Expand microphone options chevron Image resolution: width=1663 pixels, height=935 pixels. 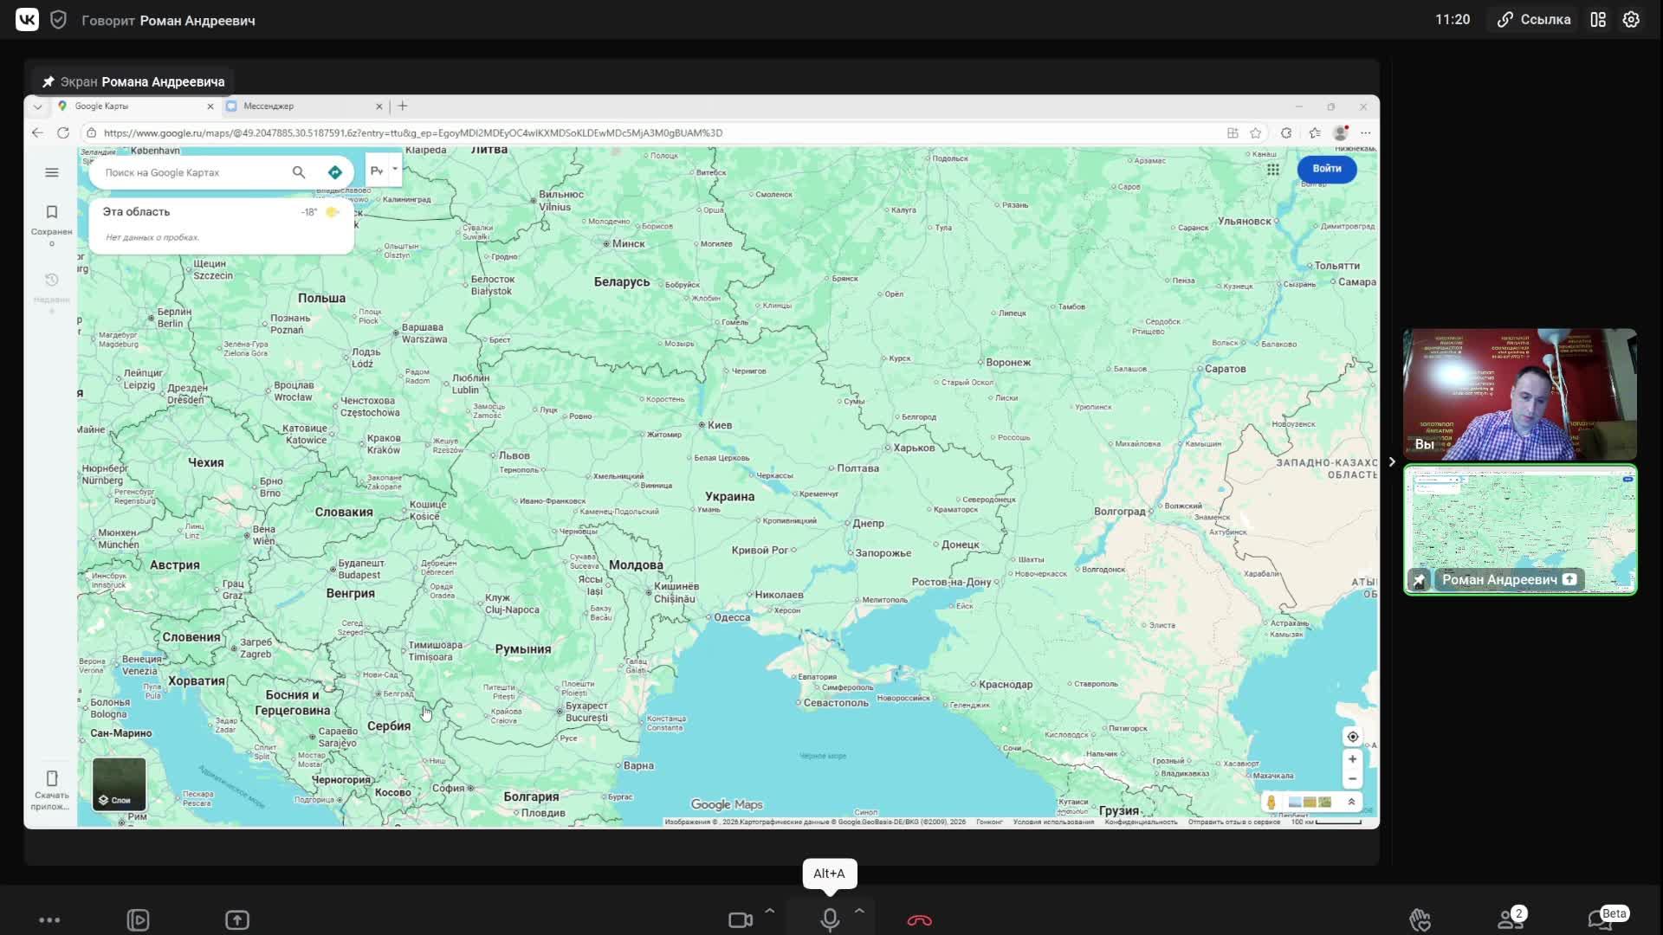tap(859, 911)
